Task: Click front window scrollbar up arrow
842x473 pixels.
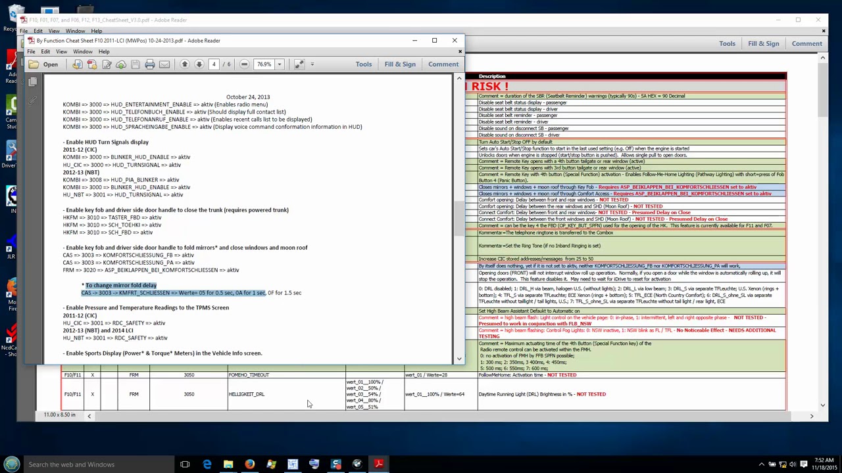Action: (459, 79)
